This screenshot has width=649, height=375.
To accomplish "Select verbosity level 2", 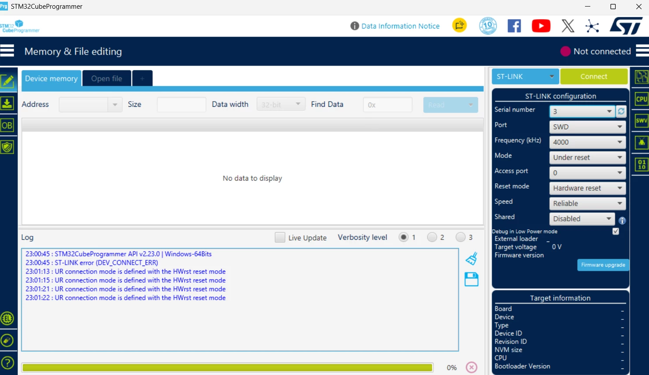I will point(432,237).
